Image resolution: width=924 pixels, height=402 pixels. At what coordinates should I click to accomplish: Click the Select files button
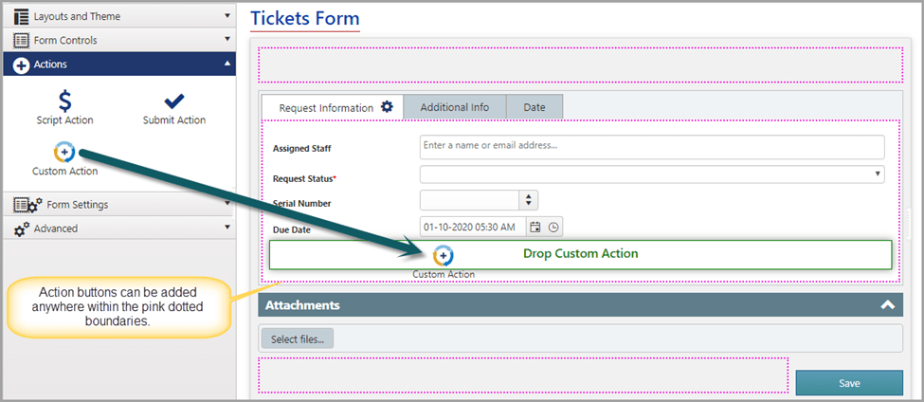click(x=298, y=338)
